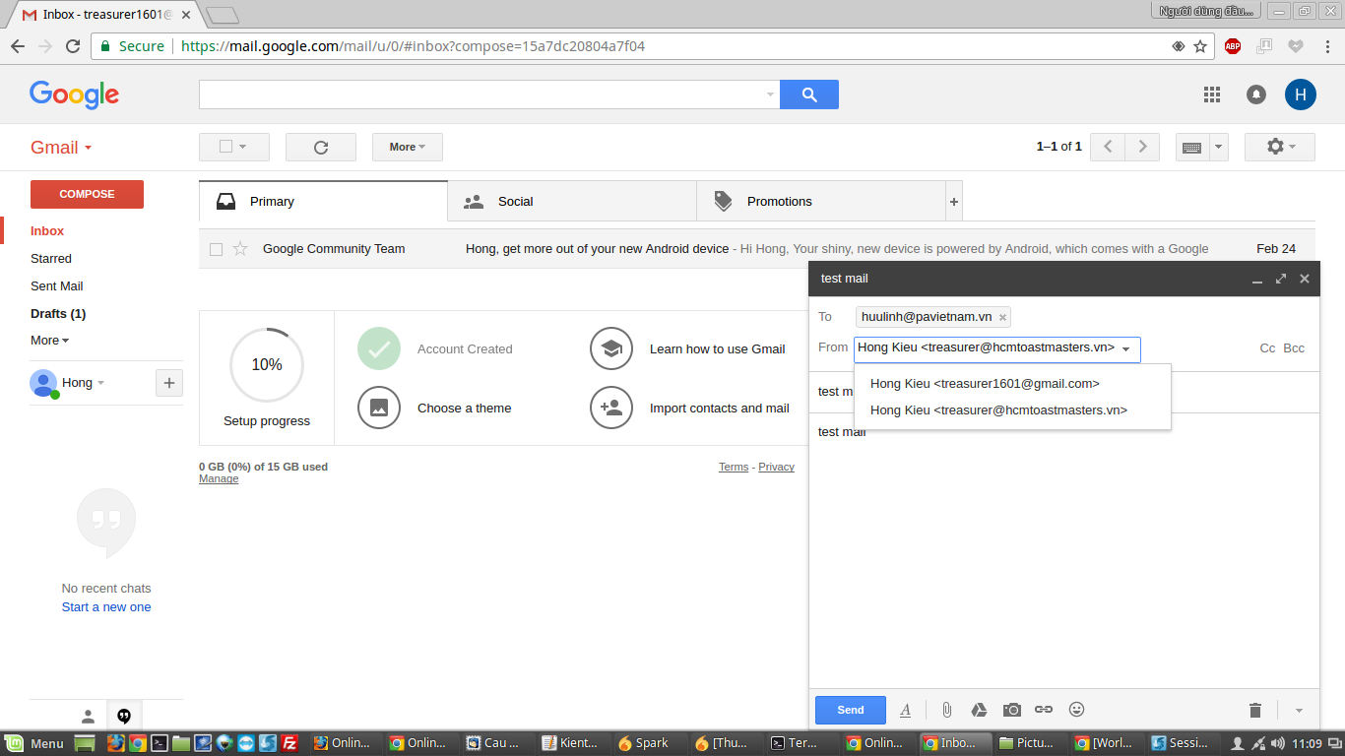1345x756 pixels.
Task: Switch to the Promotions tab
Action: 821,202
